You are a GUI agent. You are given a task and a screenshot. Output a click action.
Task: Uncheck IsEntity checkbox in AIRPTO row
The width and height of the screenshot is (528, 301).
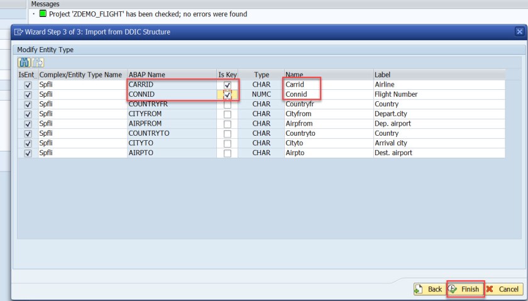point(28,153)
